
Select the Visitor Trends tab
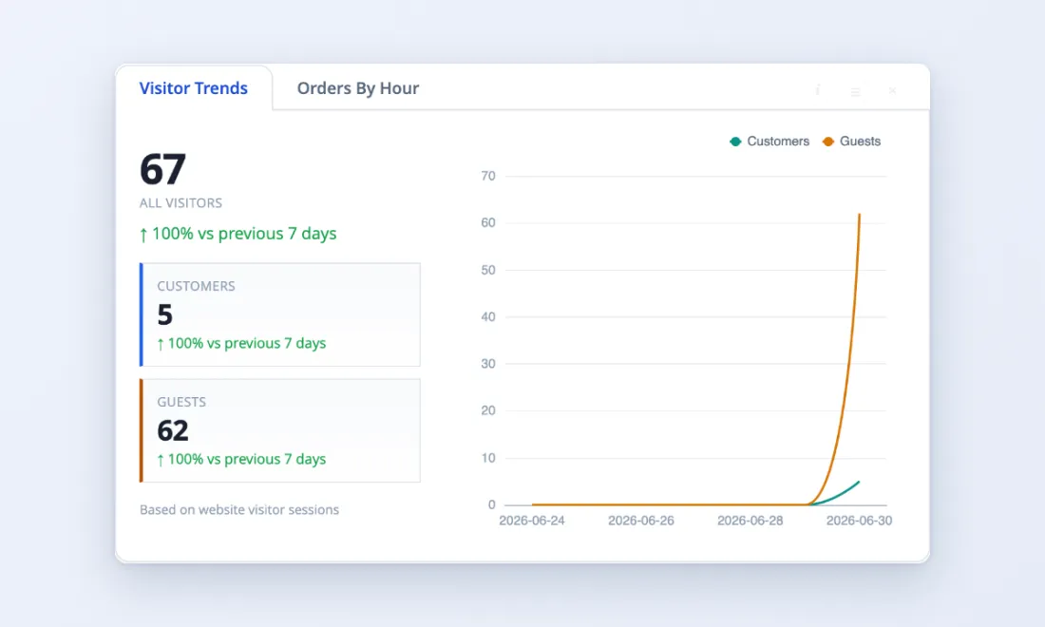point(193,88)
